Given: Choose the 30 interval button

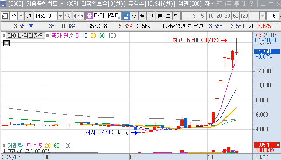Looking at the screenshot, I should [227, 16].
